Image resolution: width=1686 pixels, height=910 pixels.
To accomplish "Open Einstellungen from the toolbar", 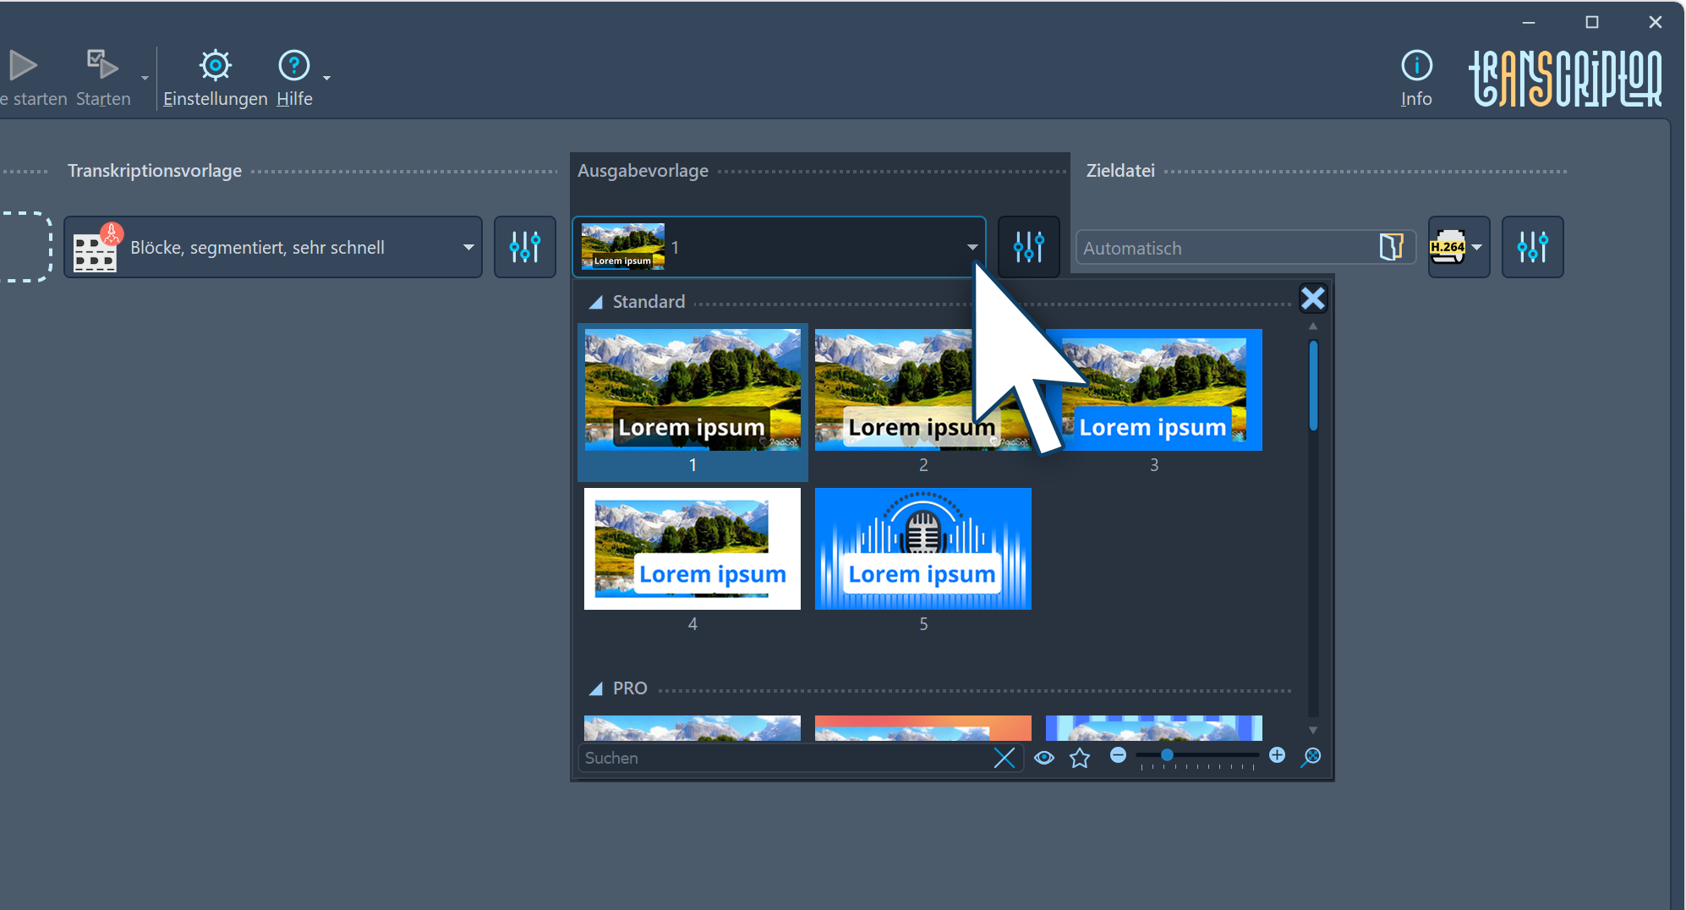I will click(x=215, y=78).
